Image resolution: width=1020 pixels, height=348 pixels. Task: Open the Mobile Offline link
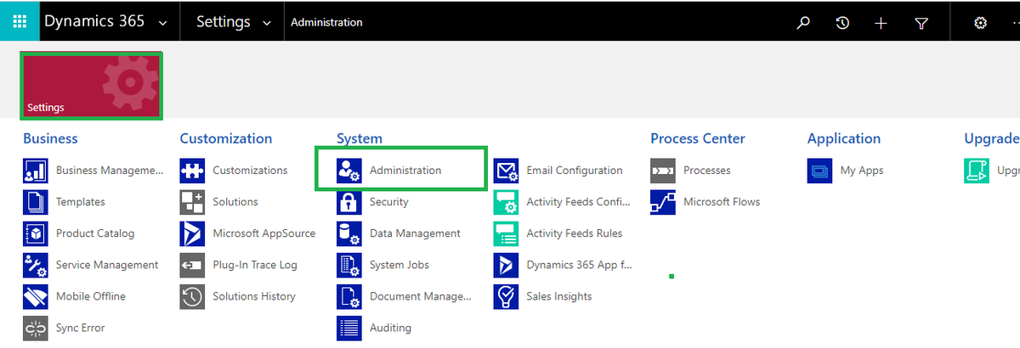(91, 296)
